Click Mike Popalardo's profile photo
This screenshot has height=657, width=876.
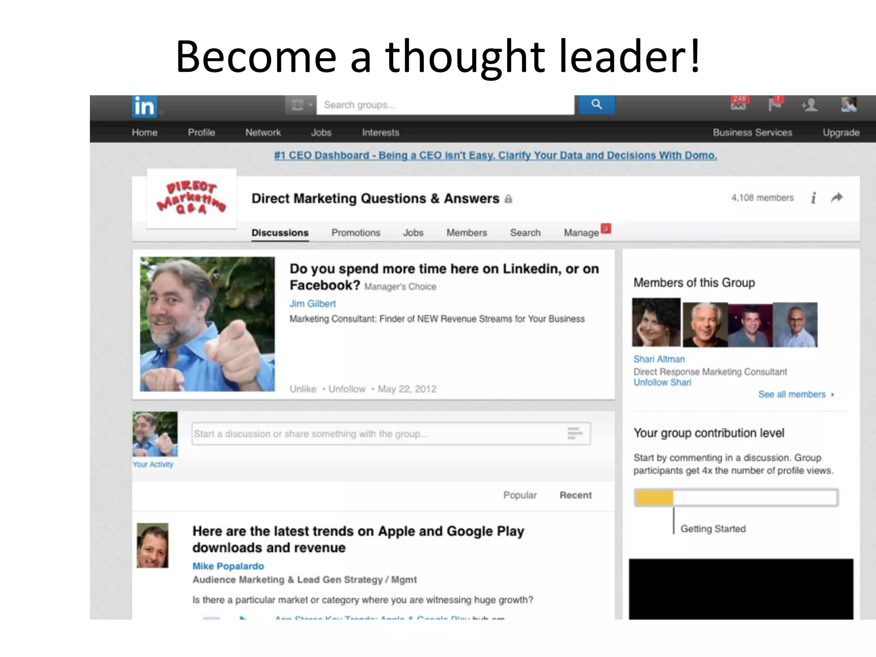coord(153,545)
